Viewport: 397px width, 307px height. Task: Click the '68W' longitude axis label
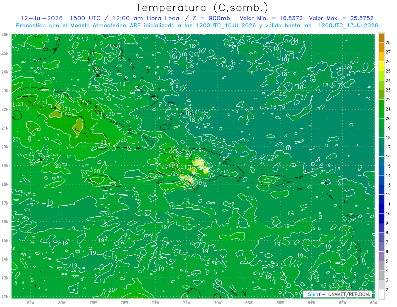pos(249,302)
